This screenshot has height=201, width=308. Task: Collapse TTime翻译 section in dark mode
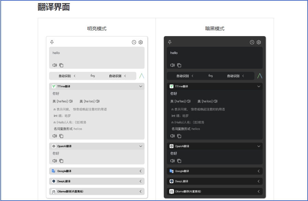[x=259, y=86]
